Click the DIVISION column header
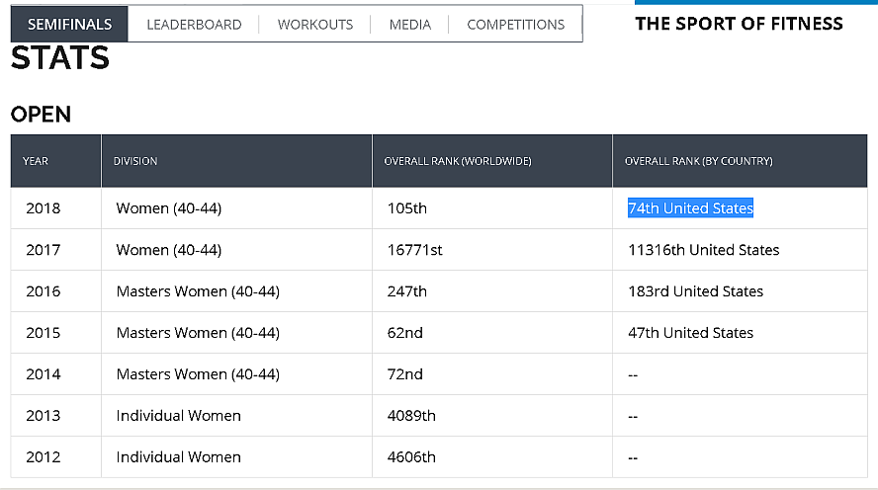This screenshot has width=878, height=490. coord(237,161)
